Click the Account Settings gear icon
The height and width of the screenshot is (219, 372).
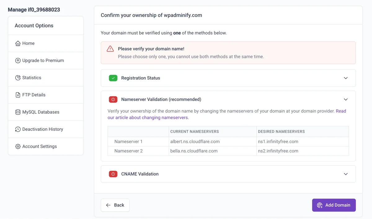[x=18, y=146]
